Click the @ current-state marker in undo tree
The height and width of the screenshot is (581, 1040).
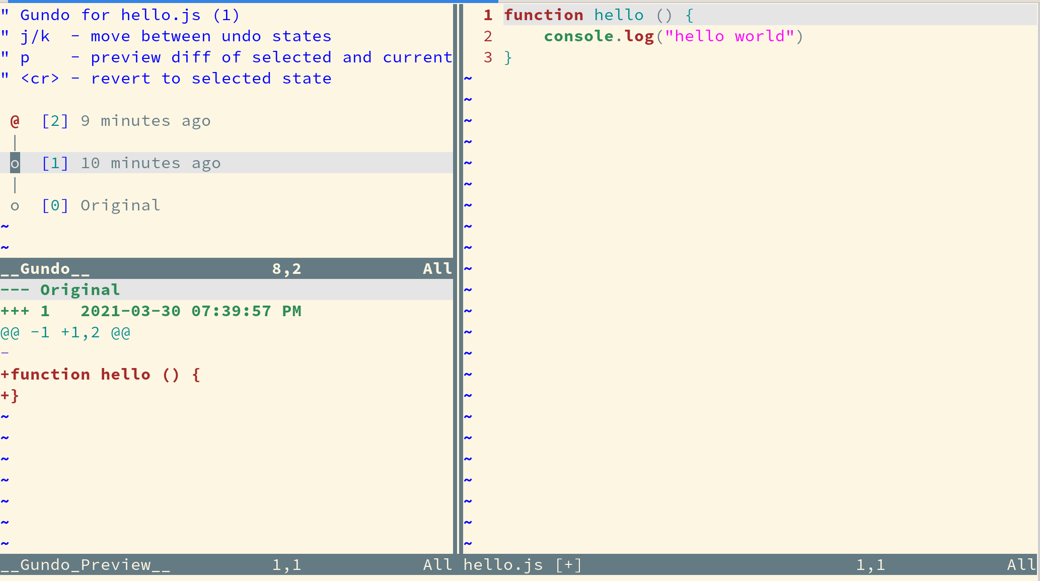pyautogui.click(x=15, y=121)
